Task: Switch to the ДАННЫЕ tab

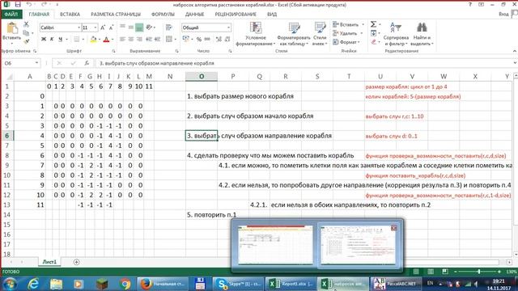Action: tap(194, 15)
